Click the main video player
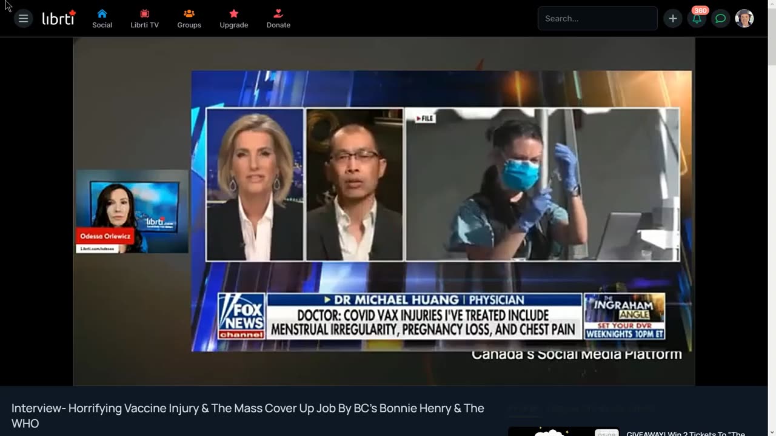 [384, 211]
